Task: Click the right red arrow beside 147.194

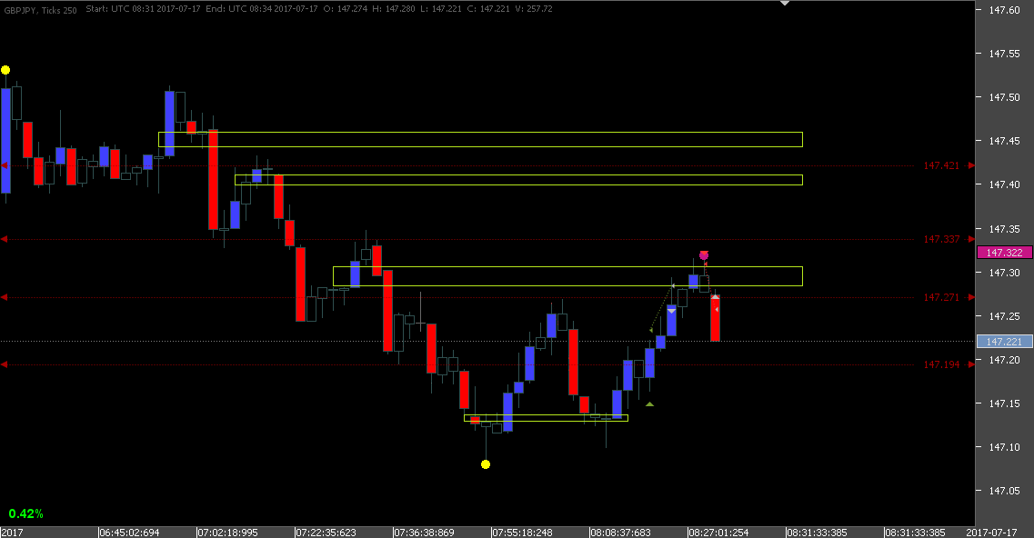Action: (x=969, y=364)
